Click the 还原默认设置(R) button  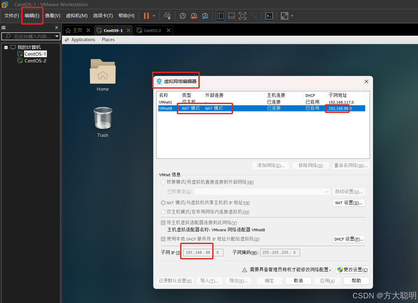(175, 281)
